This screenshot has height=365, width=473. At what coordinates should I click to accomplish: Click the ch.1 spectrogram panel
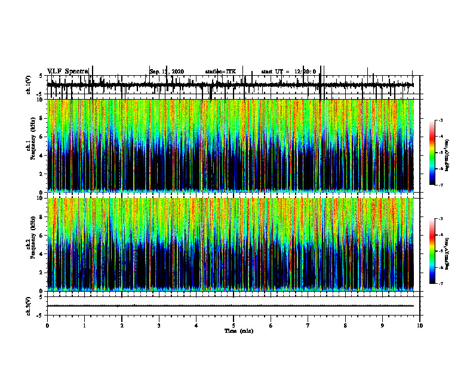click(231, 146)
